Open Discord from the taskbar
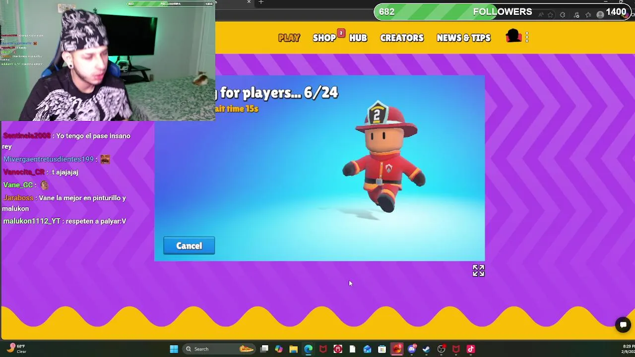 [411, 349]
